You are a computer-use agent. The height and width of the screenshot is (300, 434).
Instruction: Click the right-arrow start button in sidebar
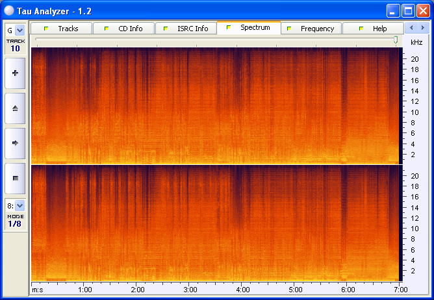click(15, 142)
